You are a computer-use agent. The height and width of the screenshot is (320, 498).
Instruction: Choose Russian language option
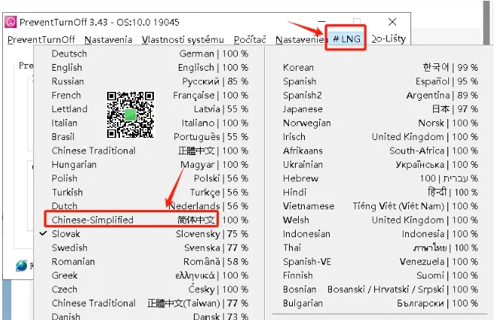pyautogui.click(x=149, y=81)
